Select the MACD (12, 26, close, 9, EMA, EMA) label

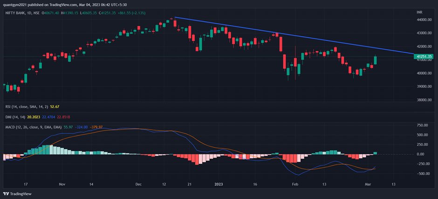[x=34, y=127]
